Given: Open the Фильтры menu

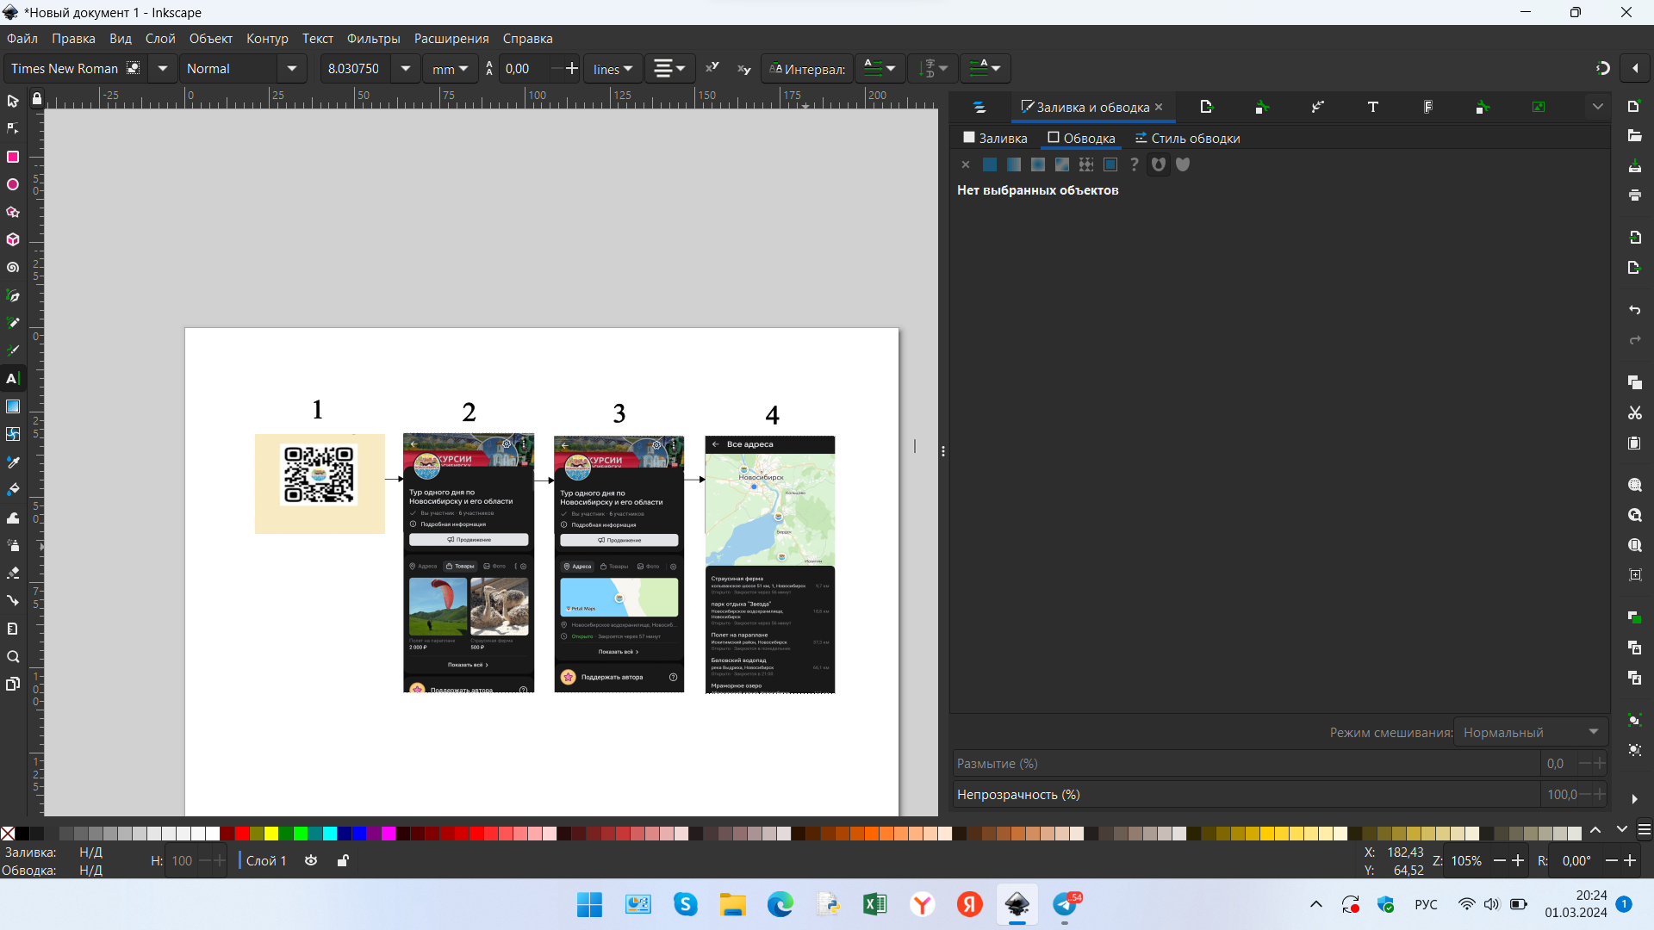Looking at the screenshot, I should tap(373, 39).
